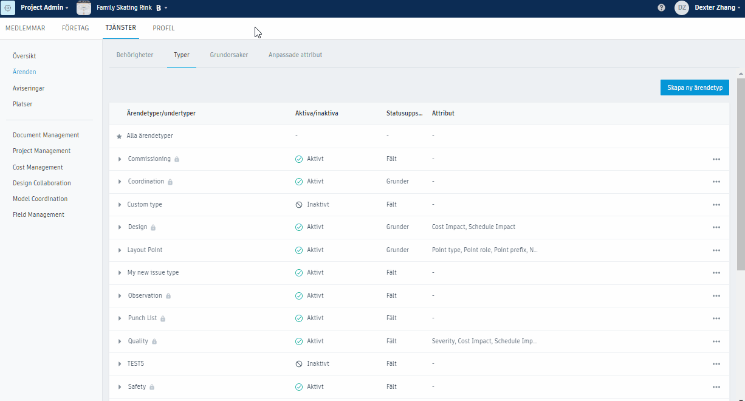Expand the Safety issue type
745x401 pixels.
120,387
